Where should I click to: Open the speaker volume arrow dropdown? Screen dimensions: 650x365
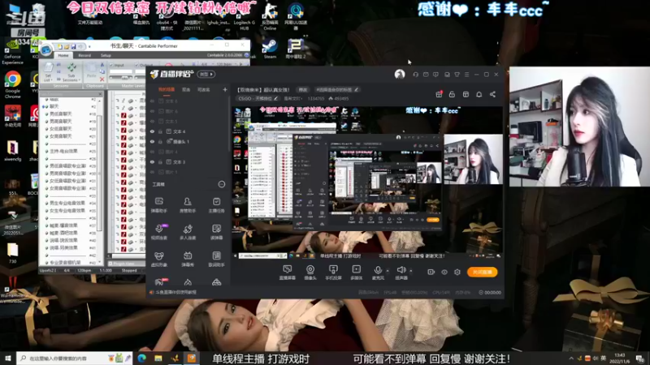[411, 271]
